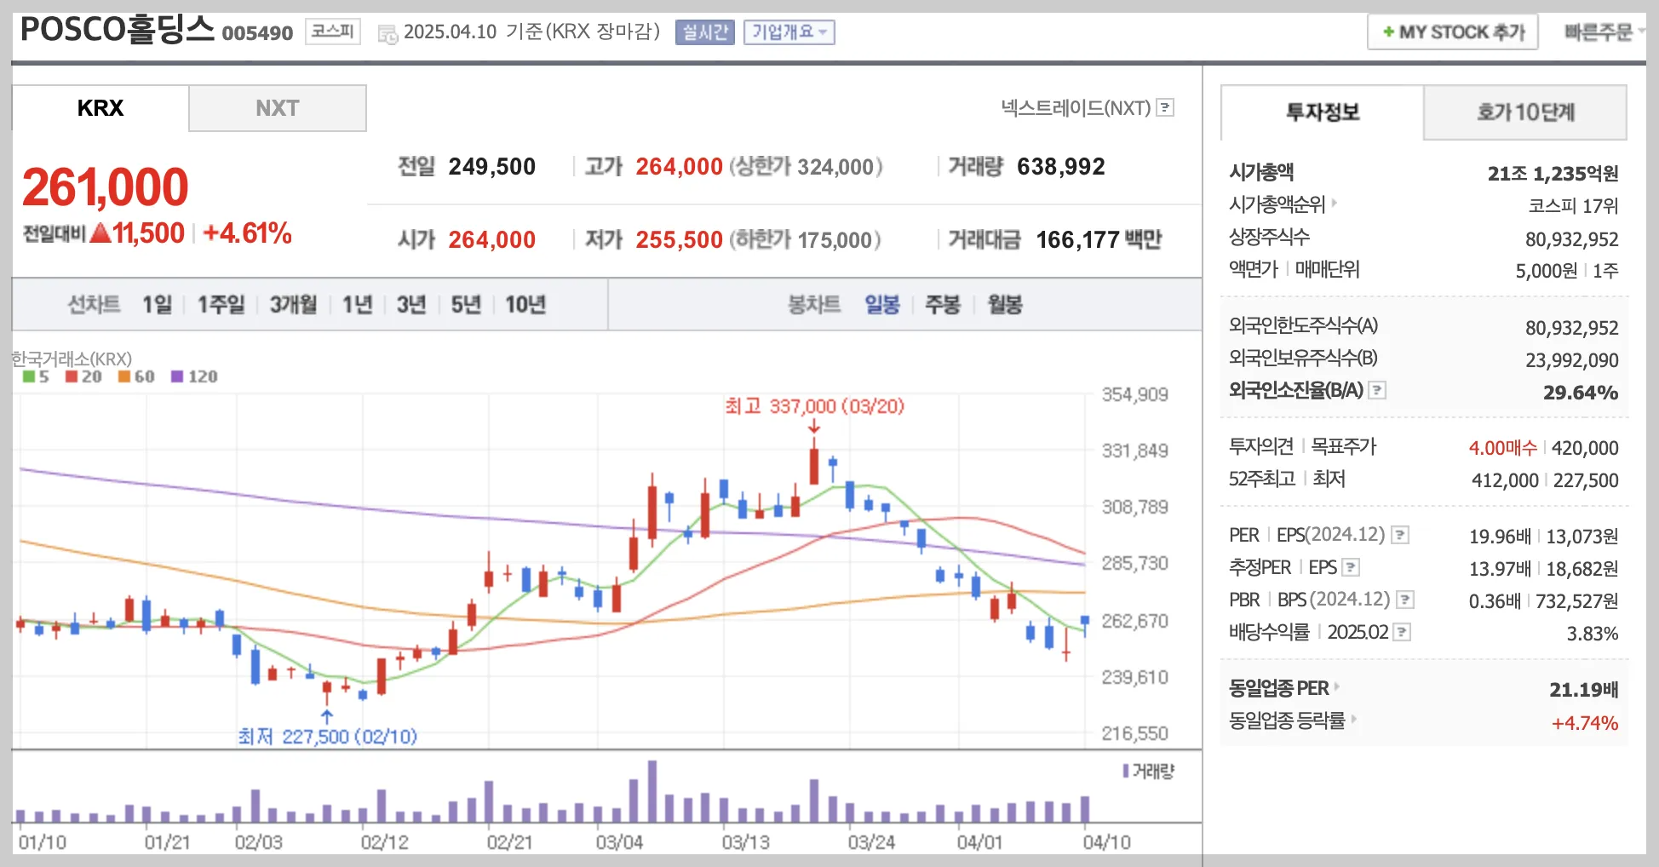Image resolution: width=1659 pixels, height=867 pixels.
Task: Expand the 동일업종 등락률 arrow
Action: 1353,720
